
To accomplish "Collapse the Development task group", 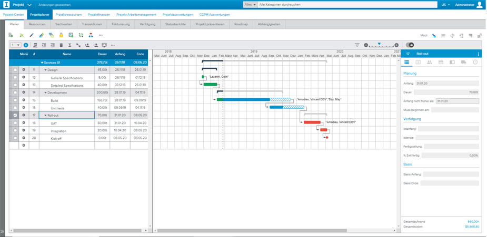I will (46, 92).
